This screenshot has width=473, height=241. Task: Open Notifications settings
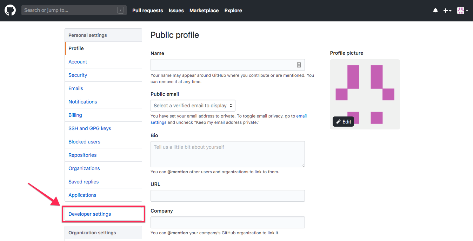[83, 102]
